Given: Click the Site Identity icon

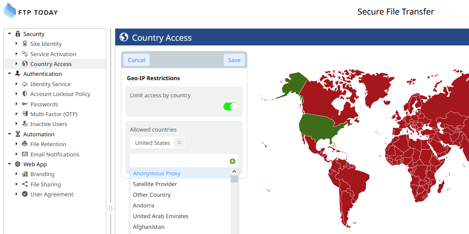Looking at the screenshot, I should 25,44.
